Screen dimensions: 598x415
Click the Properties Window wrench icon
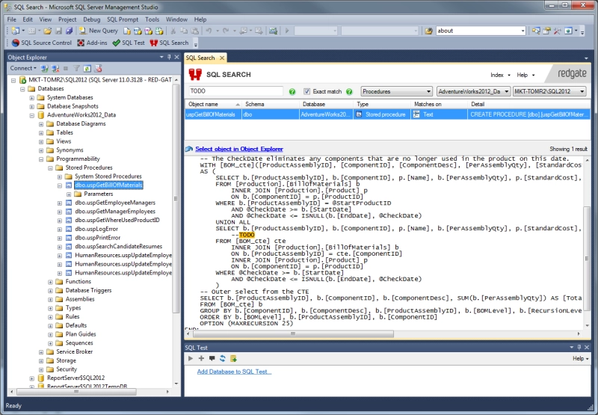pos(557,31)
